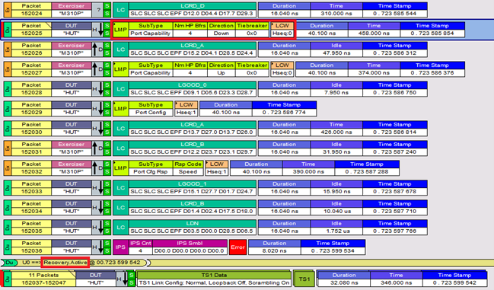Viewport: 494px width, 290px height.
Task: Click the LC icon on packet 152024
Action: (x=120, y=10)
